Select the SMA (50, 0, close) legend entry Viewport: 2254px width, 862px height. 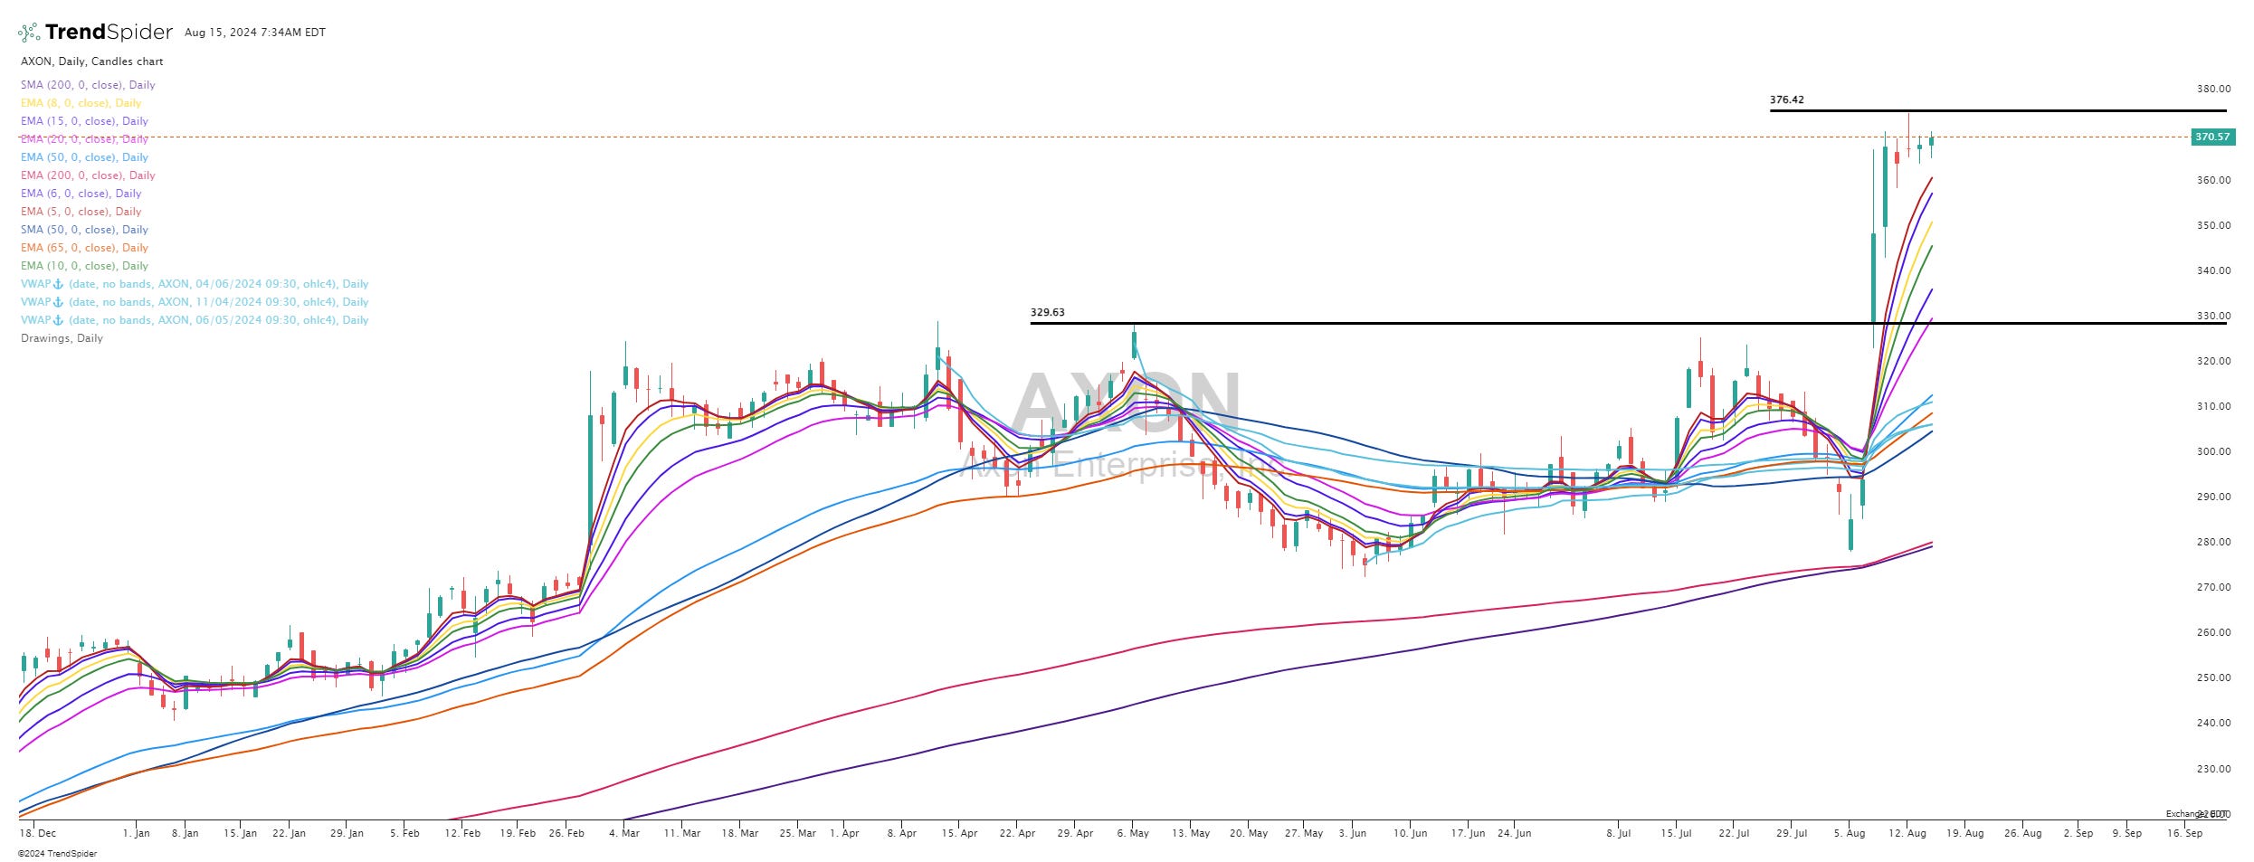pyautogui.click(x=84, y=230)
